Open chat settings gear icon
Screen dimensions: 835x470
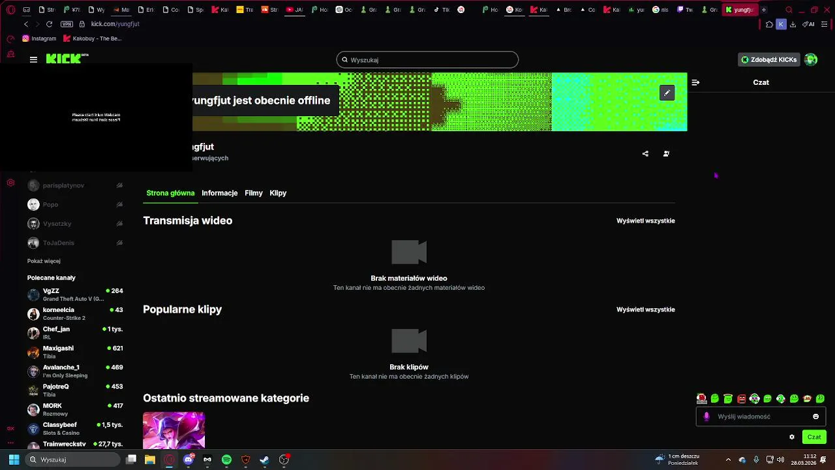point(792,437)
